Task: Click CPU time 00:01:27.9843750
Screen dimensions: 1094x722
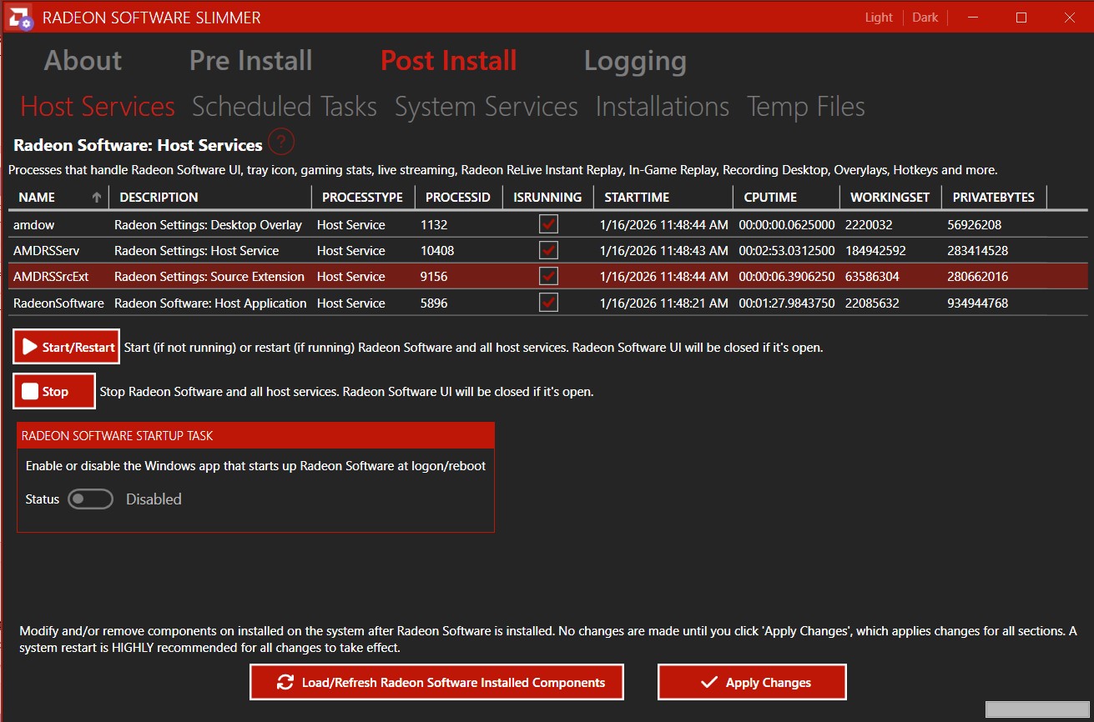Action: pyautogui.click(x=787, y=303)
